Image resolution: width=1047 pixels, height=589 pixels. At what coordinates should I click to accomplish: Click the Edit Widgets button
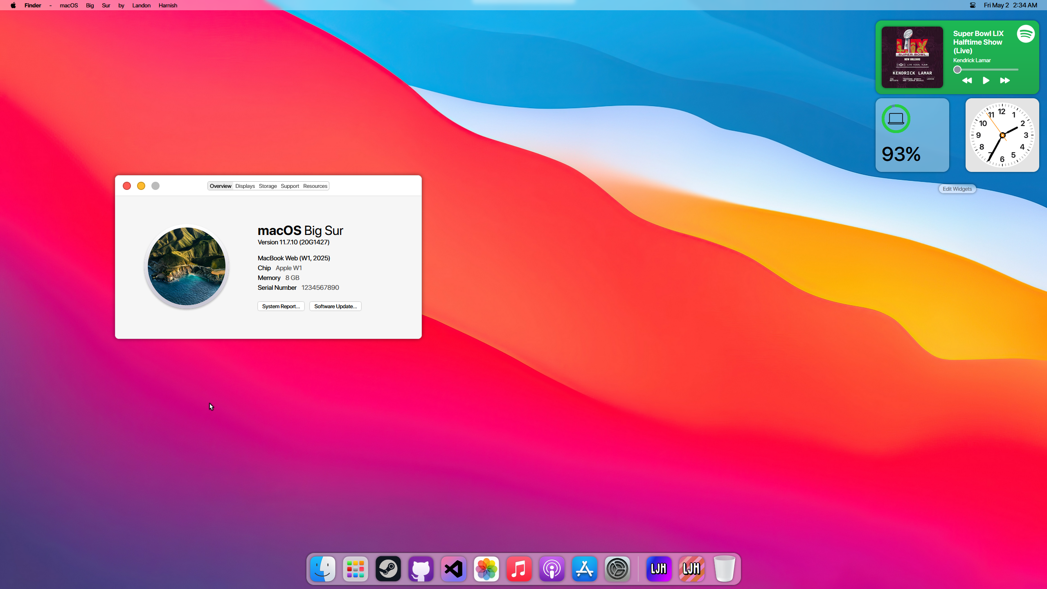(957, 189)
